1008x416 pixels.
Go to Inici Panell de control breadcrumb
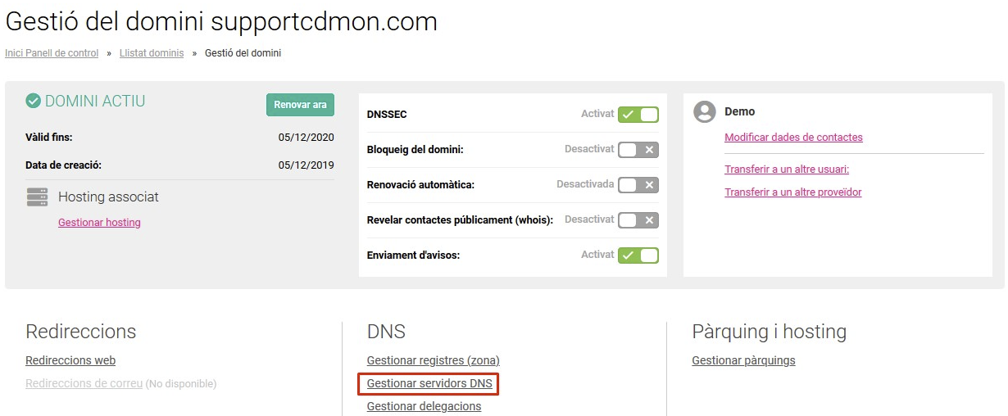52,53
